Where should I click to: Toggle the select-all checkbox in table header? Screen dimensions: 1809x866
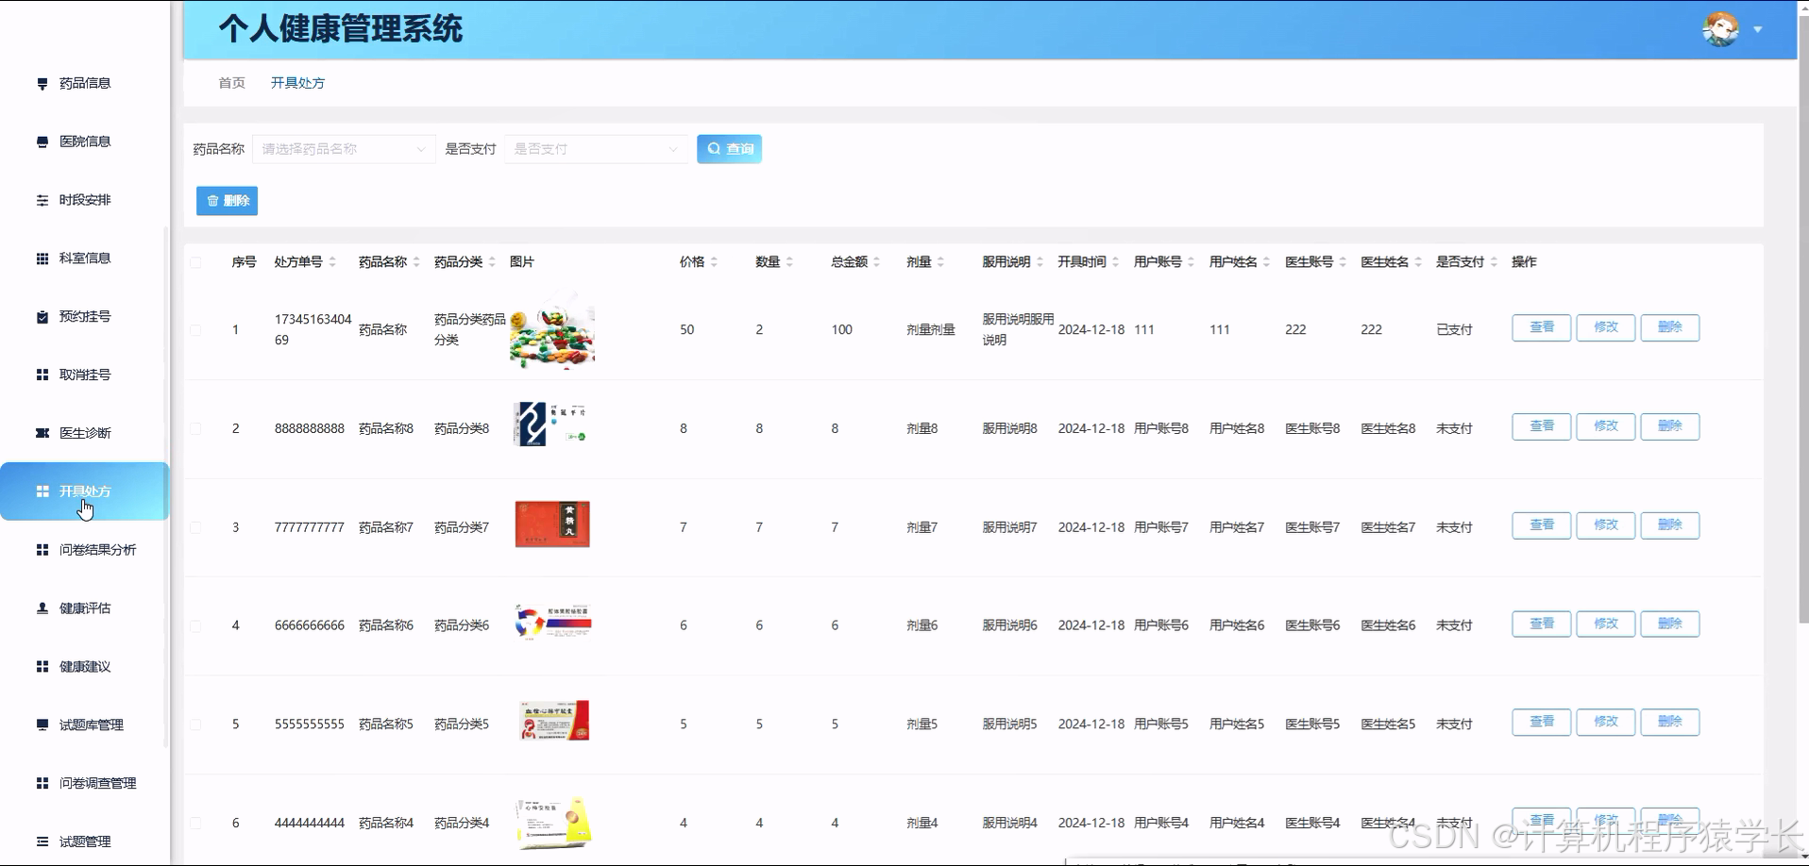196,261
